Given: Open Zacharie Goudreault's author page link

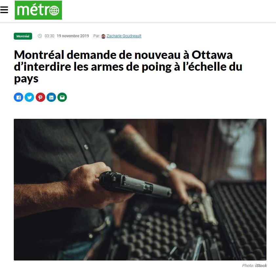Looking at the screenshot, I should pos(124,36).
